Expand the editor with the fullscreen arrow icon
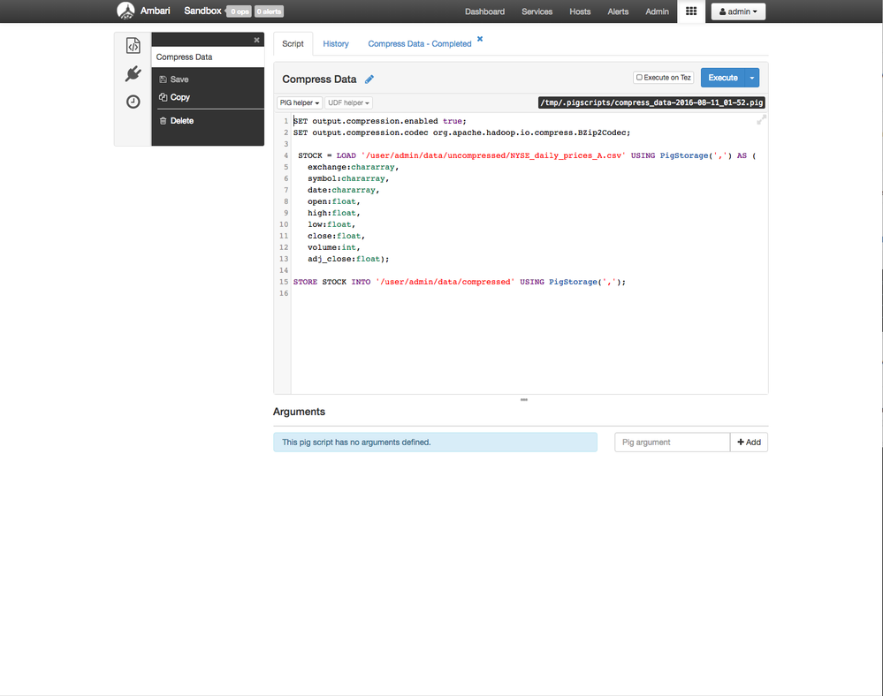Viewport: 883px width, 696px height. click(760, 119)
